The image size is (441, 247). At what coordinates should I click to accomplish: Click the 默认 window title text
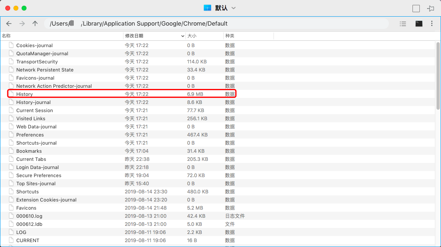click(x=221, y=8)
